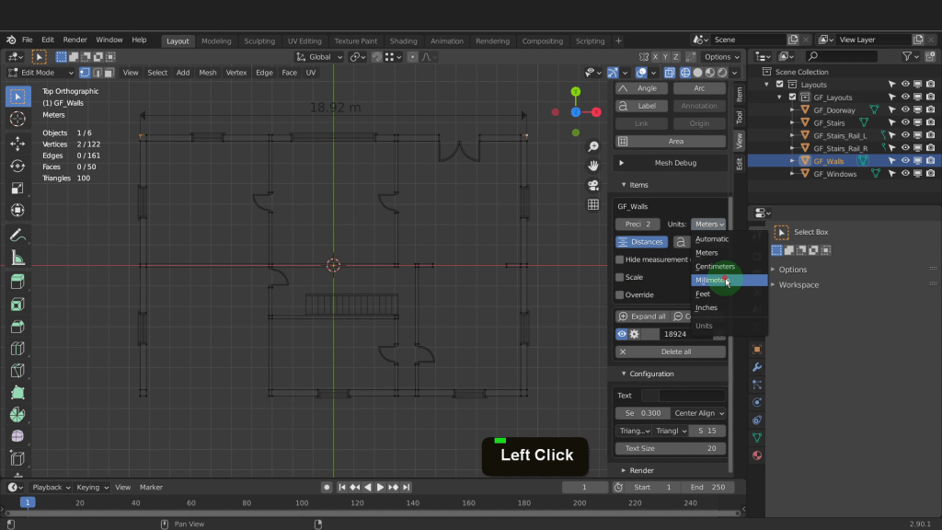The height and width of the screenshot is (530, 942).
Task: Play the animation in the timeline
Action: pyautogui.click(x=380, y=487)
